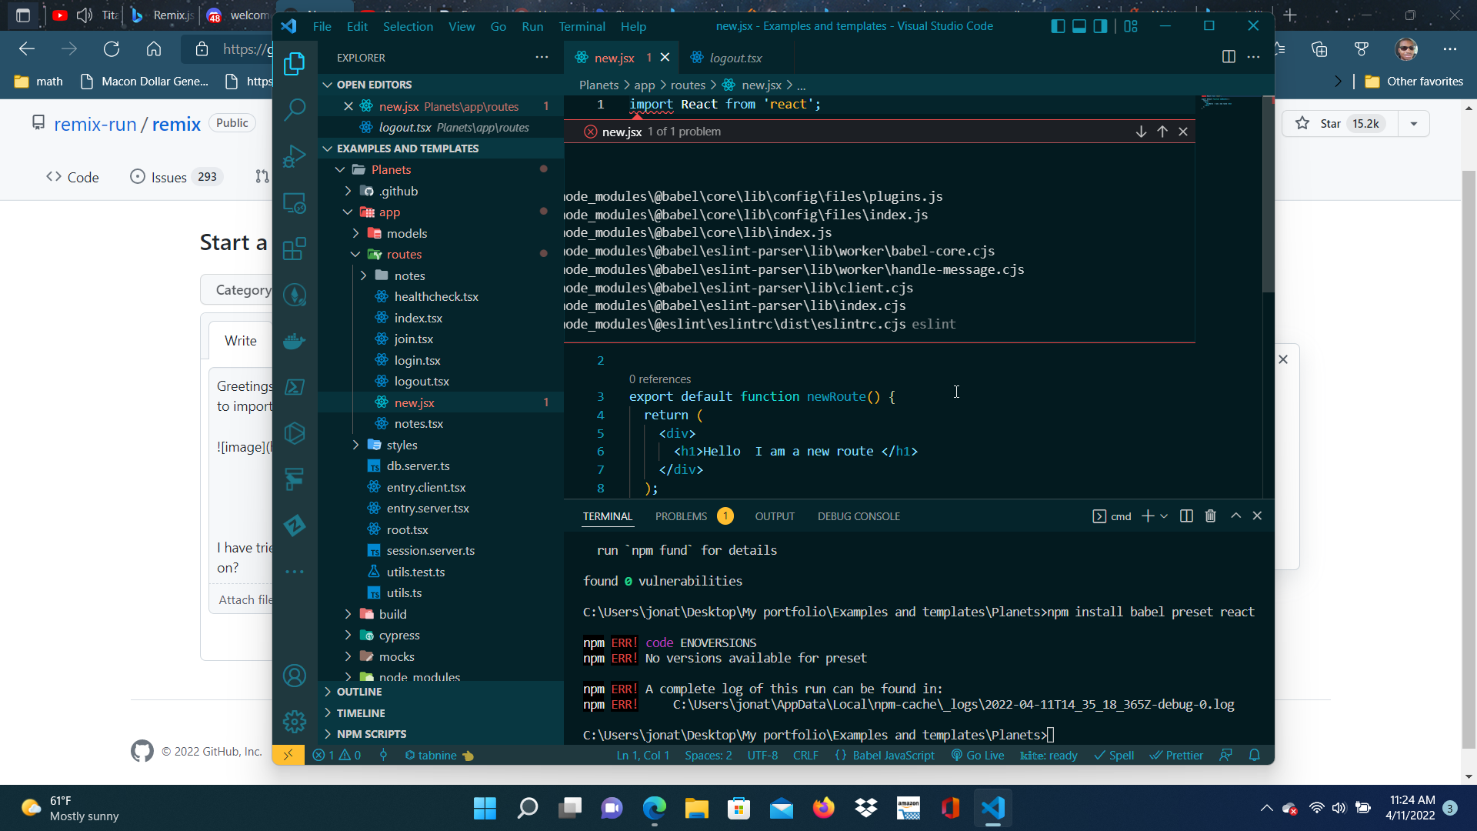Screen dimensions: 1477x831
Task: Click the Customize Layout icon
Action: [1131, 26]
